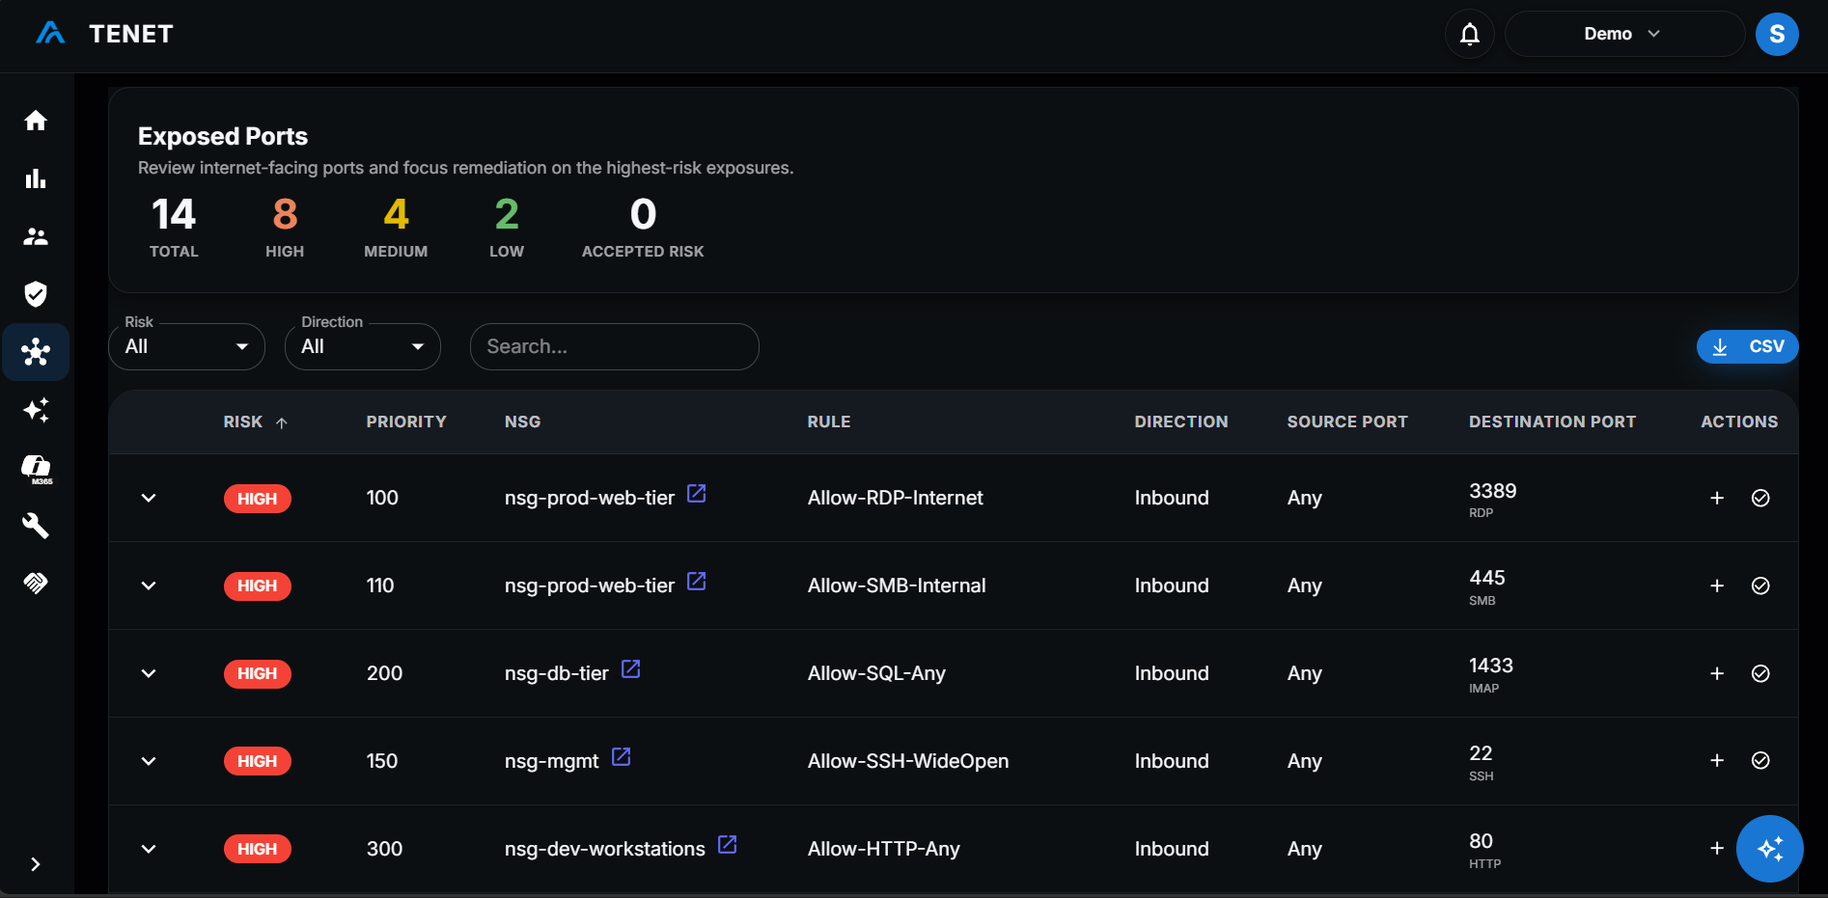Screen dimensions: 1828x898
Task: Open the users group sidebar icon
Action: (36, 236)
